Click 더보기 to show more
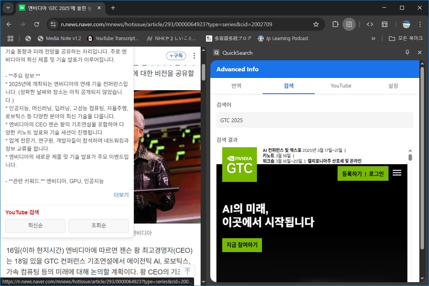The width and height of the screenshot is (429, 286). (x=121, y=195)
